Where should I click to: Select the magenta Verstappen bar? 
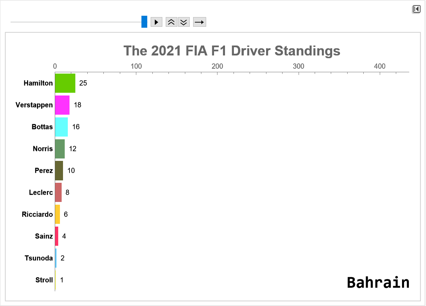[x=62, y=105]
